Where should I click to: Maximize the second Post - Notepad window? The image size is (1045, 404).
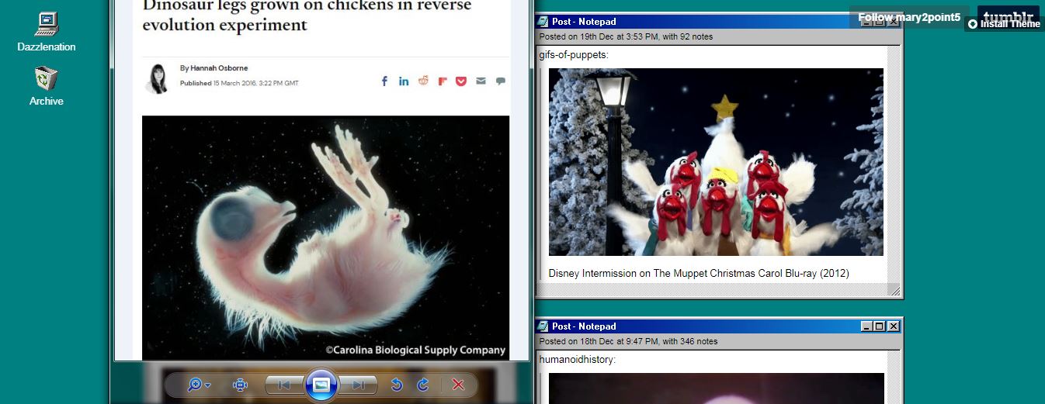[879, 326]
